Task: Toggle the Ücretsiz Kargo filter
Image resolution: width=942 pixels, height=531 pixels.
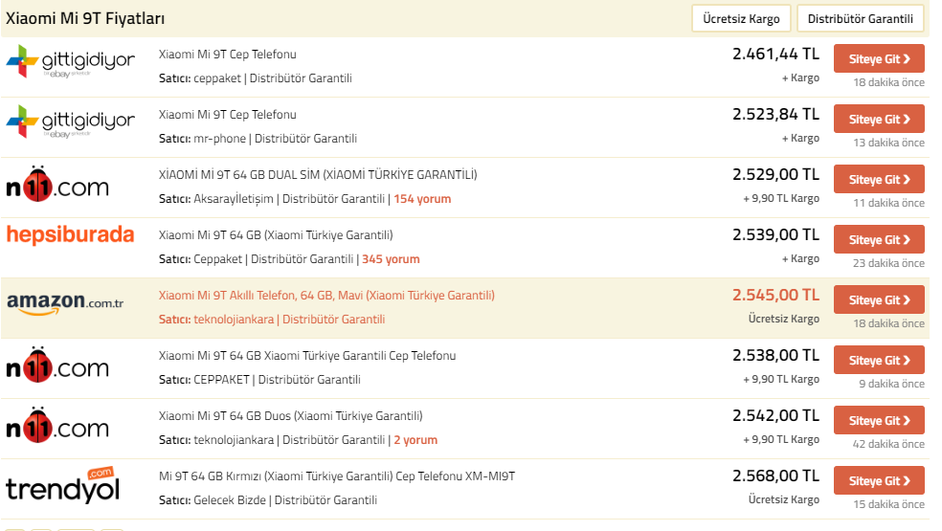Action: tap(741, 18)
